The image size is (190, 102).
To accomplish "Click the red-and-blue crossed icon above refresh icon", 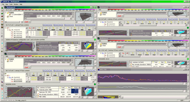I will click(x=2, y=82).
